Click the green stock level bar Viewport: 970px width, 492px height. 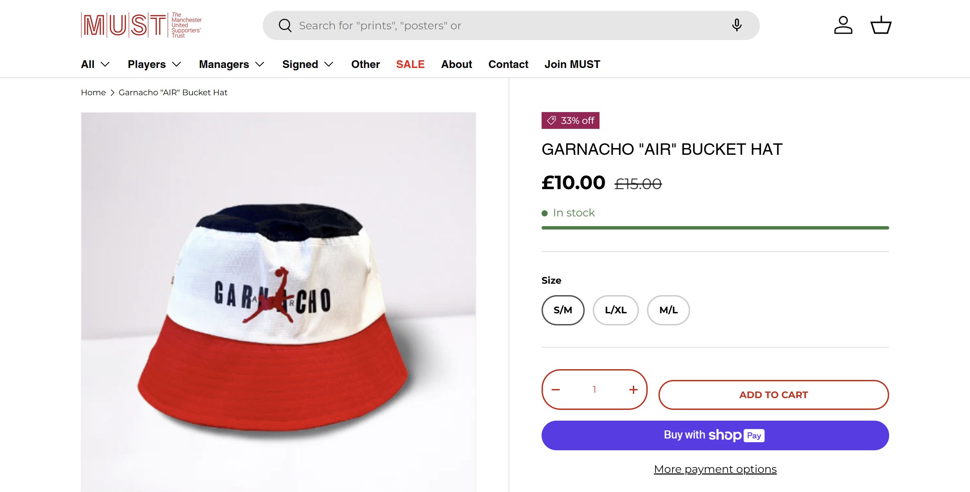(715, 227)
